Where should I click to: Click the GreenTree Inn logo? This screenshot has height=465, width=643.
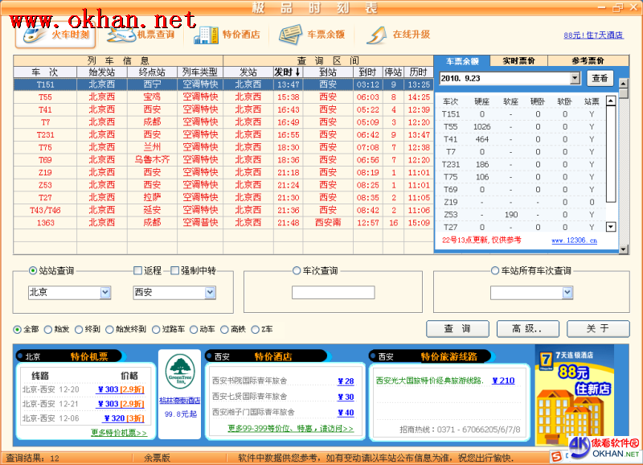coord(179,371)
